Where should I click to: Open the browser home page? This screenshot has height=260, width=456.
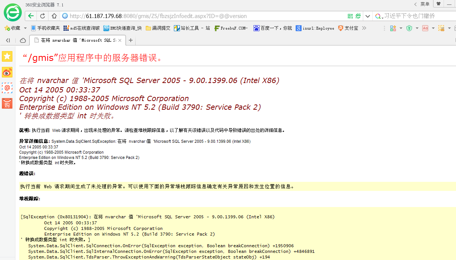click(x=54, y=16)
